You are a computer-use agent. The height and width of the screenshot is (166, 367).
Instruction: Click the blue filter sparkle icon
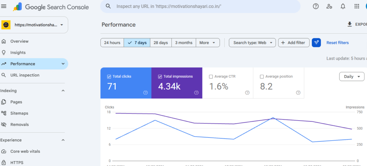pos(316,43)
